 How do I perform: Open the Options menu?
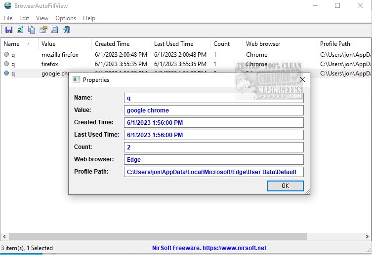point(66,18)
